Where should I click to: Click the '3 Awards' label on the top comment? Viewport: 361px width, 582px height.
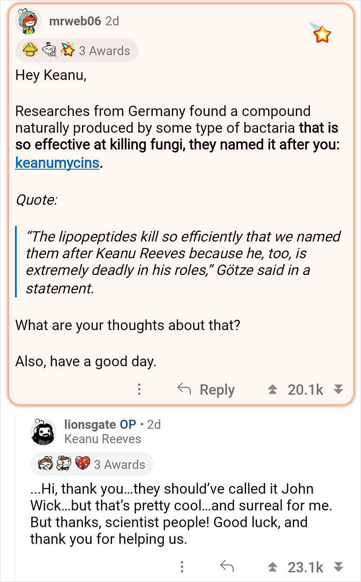[104, 51]
